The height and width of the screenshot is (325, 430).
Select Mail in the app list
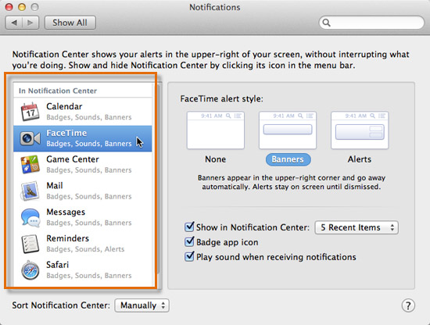(x=83, y=191)
